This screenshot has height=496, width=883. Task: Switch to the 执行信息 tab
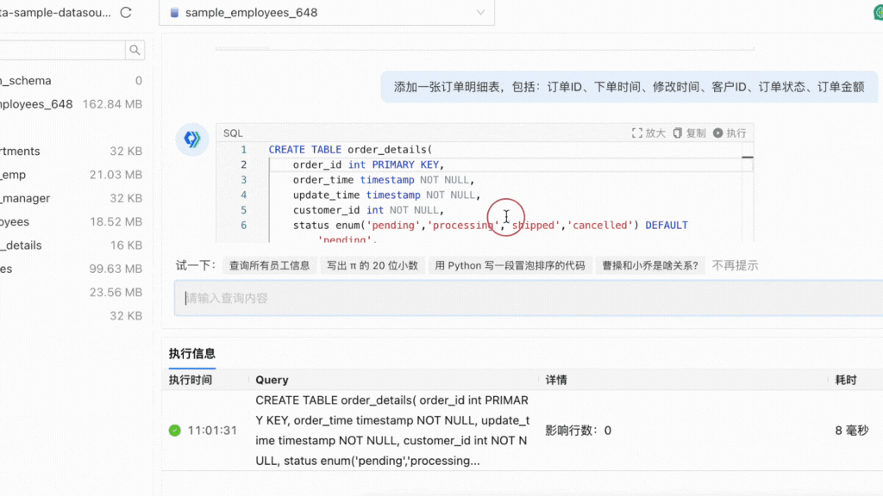[x=192, y=353]
